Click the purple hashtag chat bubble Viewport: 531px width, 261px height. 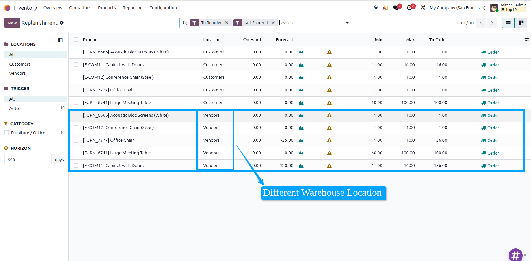pyautogui.click(x=515, y=255)
